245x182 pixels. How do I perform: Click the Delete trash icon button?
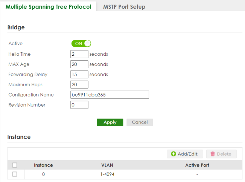pos(221,154)
